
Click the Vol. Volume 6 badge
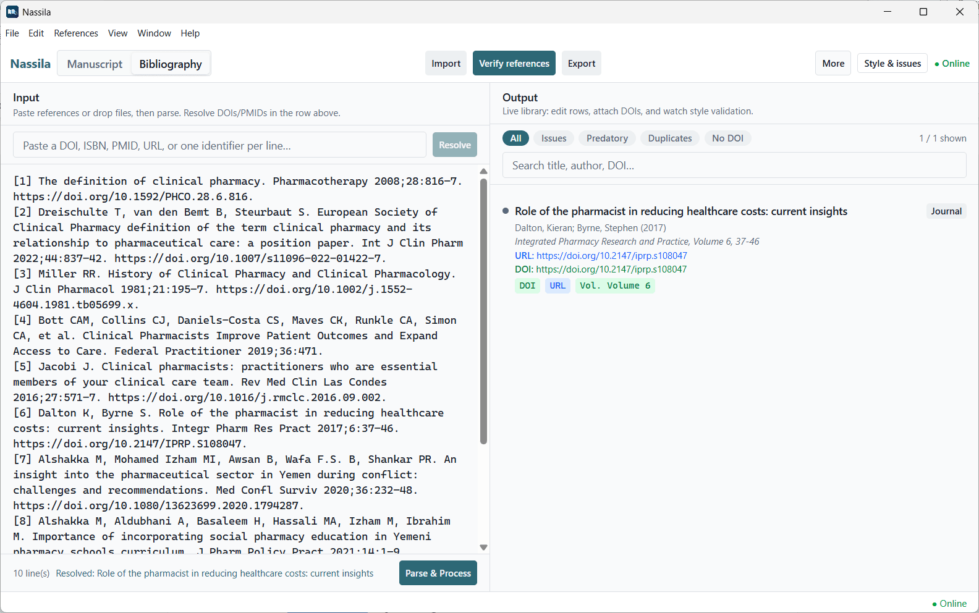click(x=615, y=285)
